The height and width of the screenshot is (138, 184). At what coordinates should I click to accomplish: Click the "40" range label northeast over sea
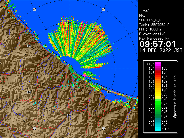click(x=109, y=46)
